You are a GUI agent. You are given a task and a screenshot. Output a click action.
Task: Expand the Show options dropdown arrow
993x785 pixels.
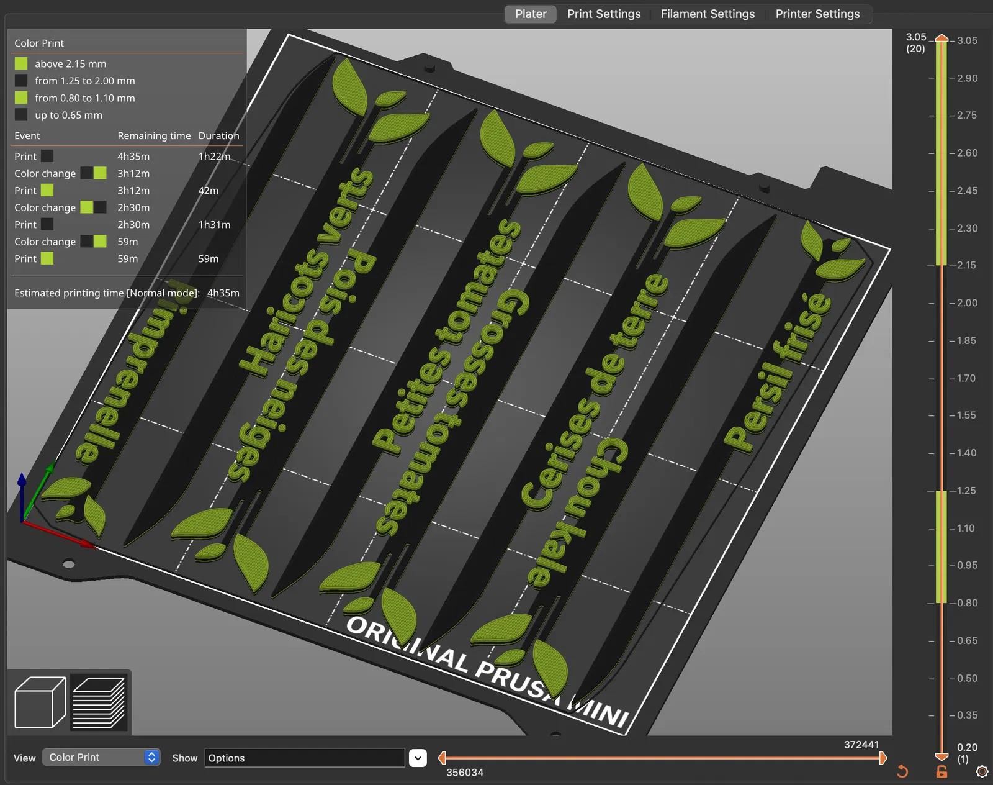(418, 758)
